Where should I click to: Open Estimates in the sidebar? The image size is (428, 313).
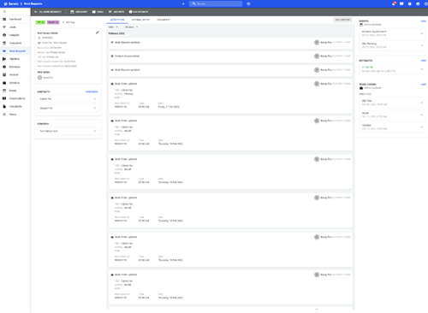click(x=15, y=67)
